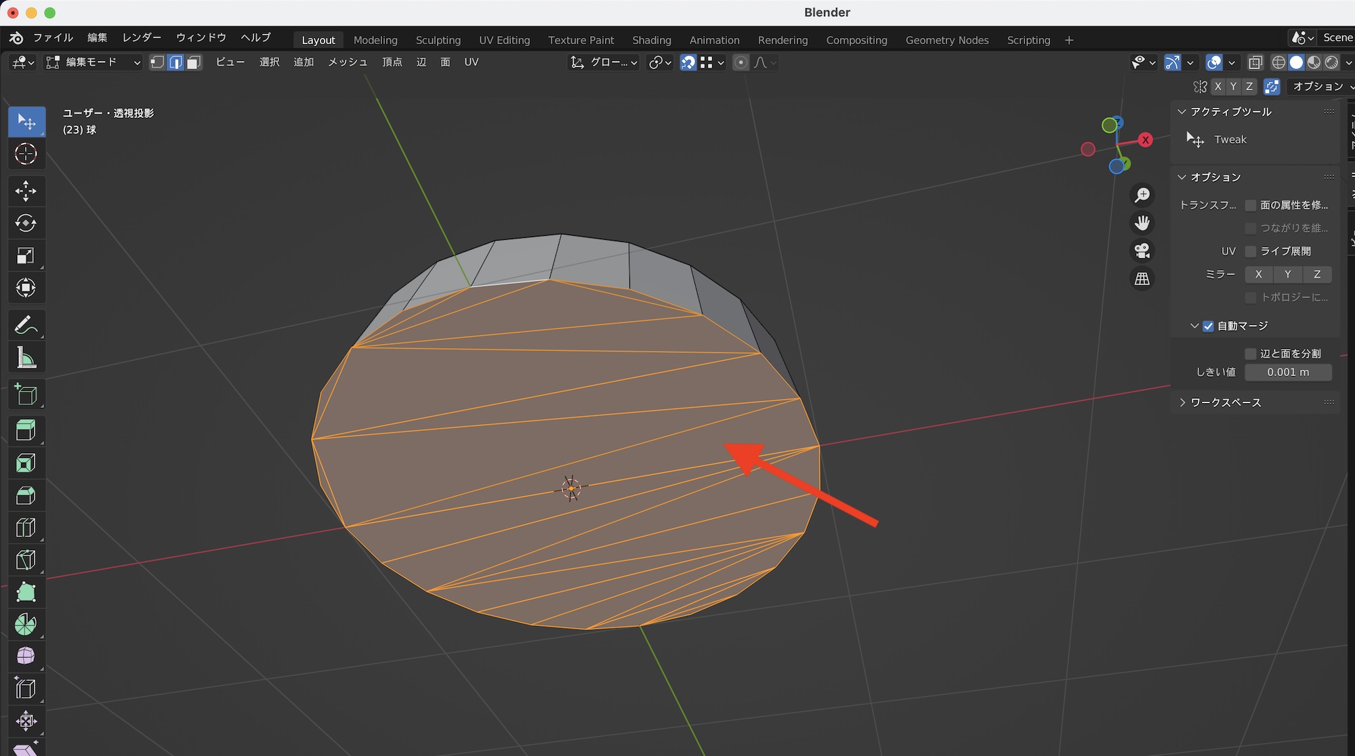
Task: Open the transform orientation Global dropdown
Action: (604, 62)
